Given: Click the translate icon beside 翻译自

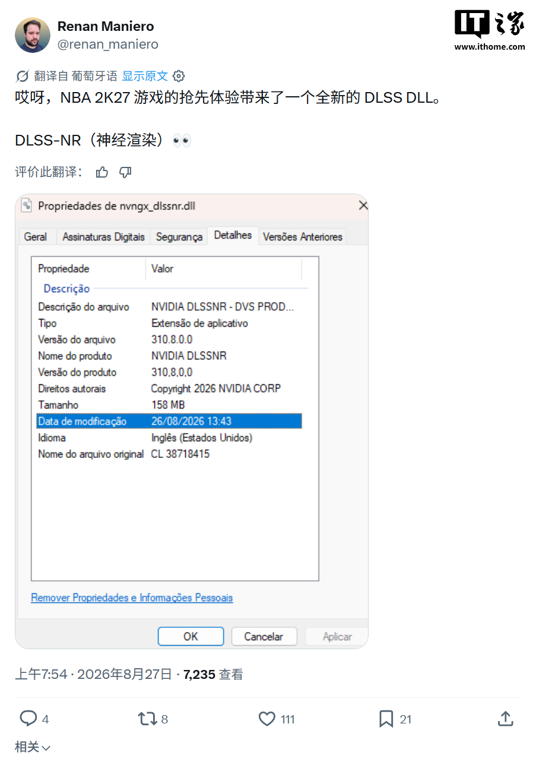Looking at the screenshot, I should tap(23, 76).
